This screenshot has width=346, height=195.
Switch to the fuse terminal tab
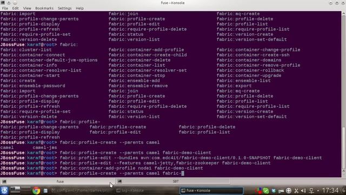57,181
